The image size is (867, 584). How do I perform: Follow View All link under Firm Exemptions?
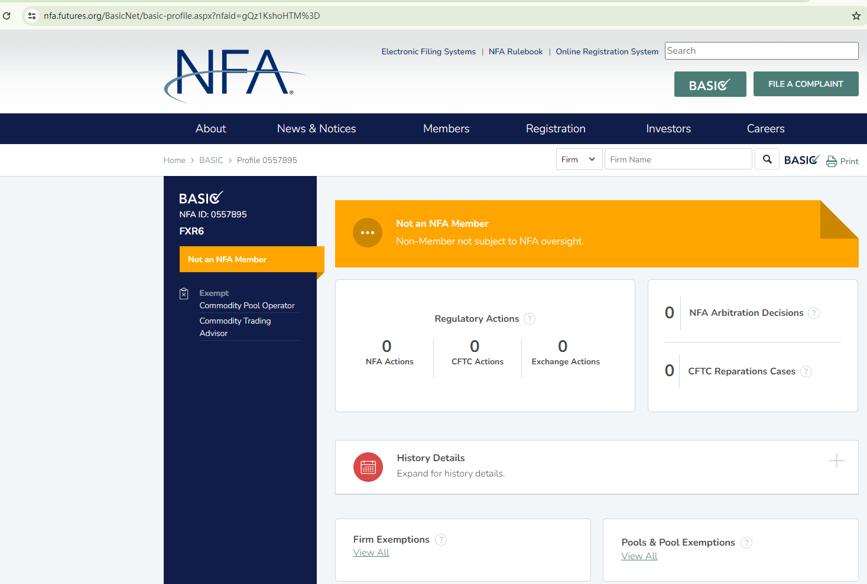click(371, 553)
